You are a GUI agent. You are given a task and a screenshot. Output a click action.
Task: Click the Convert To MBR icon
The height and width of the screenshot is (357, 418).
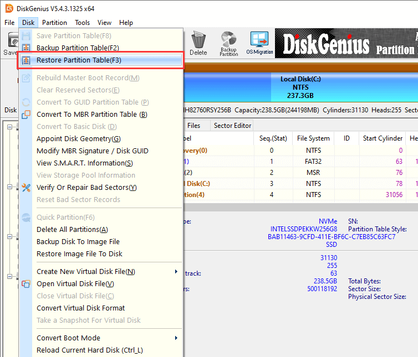26,115
